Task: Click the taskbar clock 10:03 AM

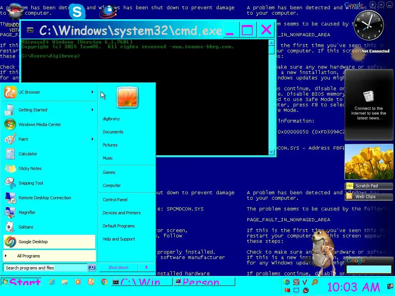Action: 353,287
